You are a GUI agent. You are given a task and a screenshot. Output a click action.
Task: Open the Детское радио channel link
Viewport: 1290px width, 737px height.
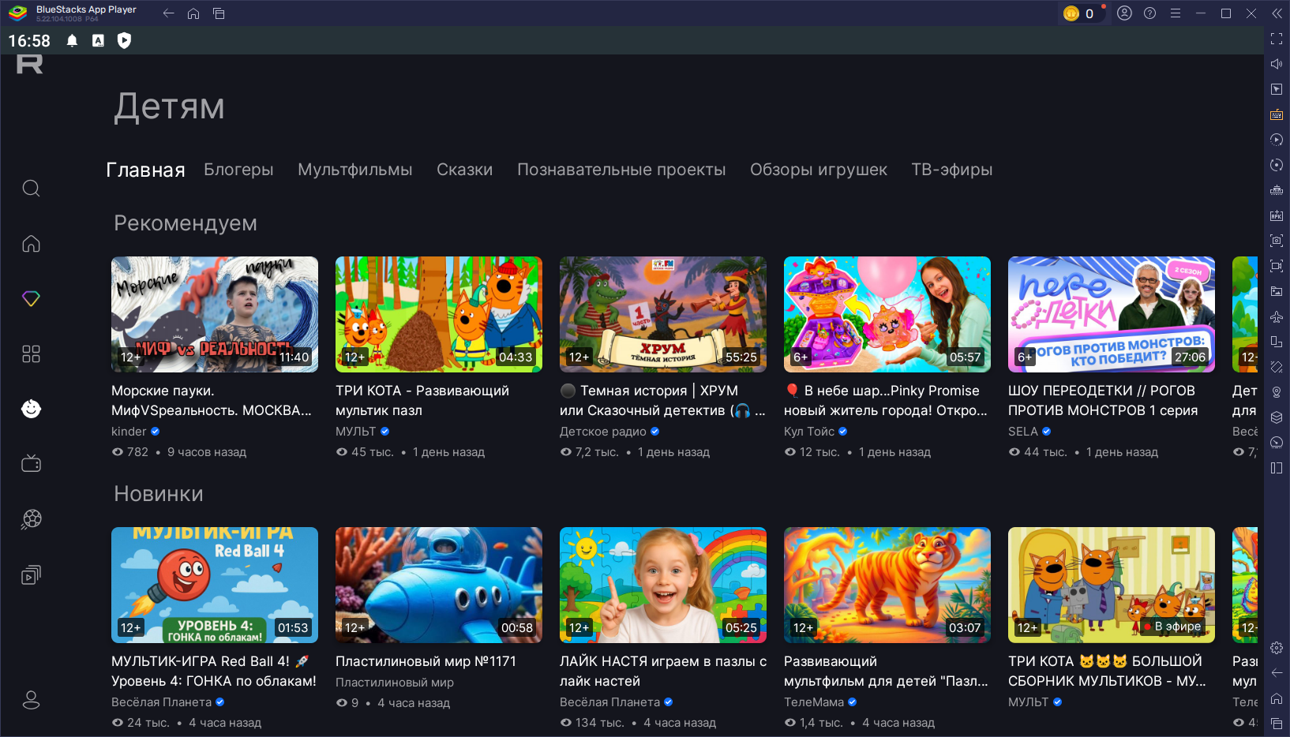click(603, 432)
